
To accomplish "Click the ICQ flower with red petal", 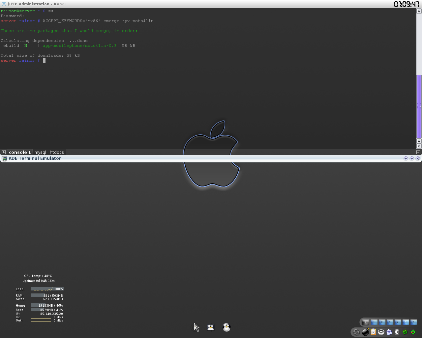I will [x=413, y=332].
